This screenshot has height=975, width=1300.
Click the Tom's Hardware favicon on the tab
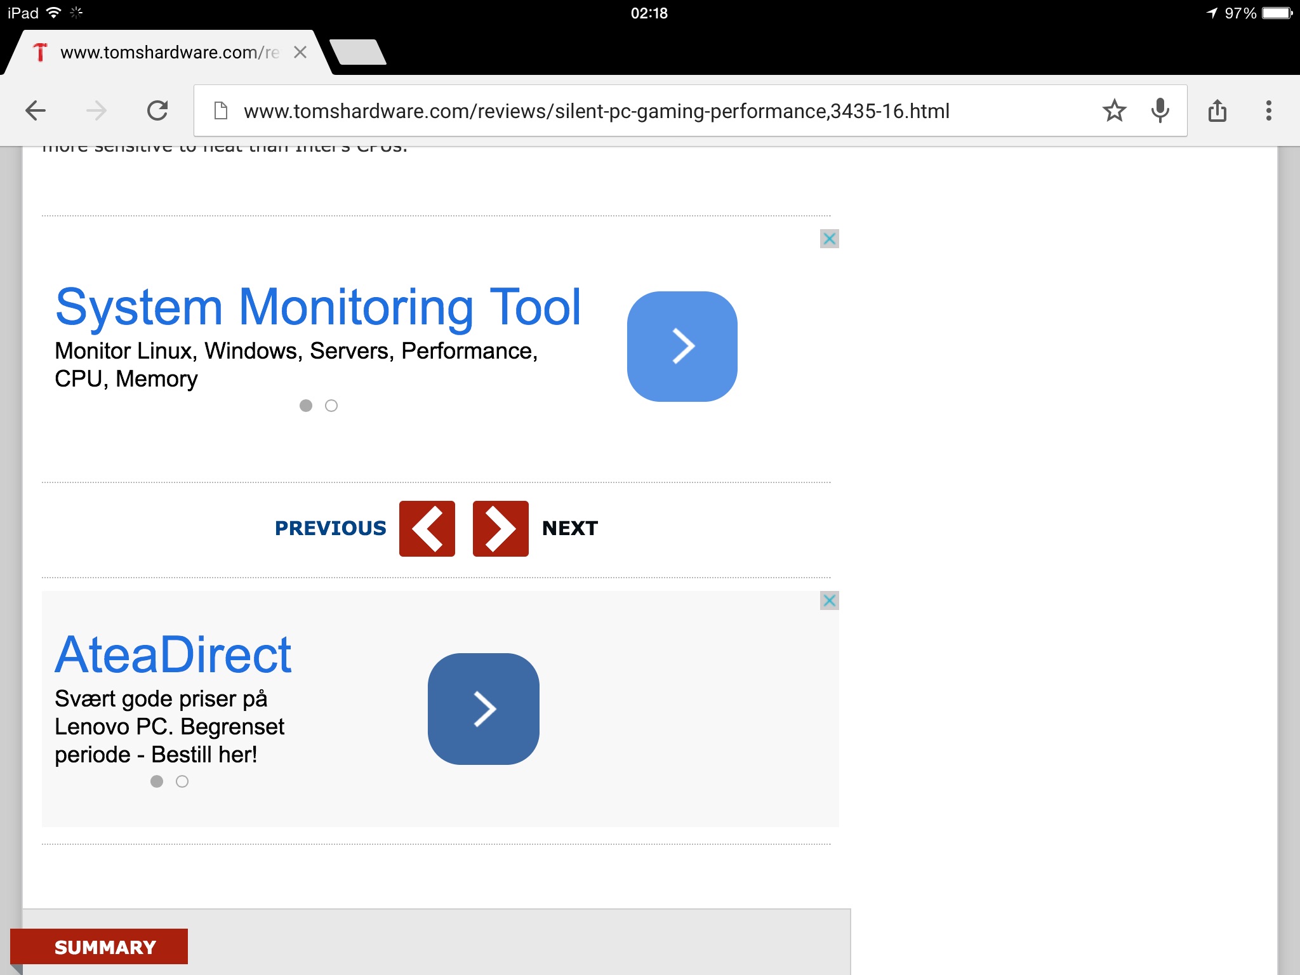[40, 52]
